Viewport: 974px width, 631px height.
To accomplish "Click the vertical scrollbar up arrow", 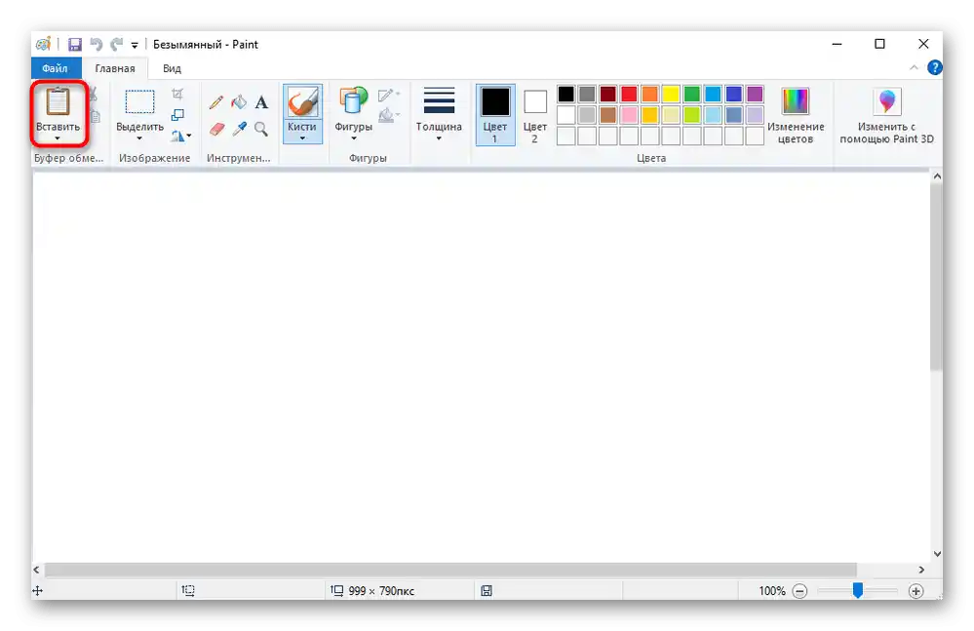I will pyautogui.click(x=937, y=177).
